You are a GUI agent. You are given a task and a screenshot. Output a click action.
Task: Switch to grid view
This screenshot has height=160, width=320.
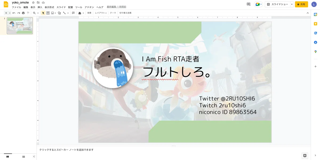tap(23, 157)
